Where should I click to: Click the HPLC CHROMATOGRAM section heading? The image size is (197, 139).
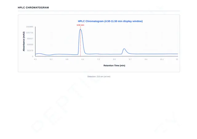[x=33, y=7]
